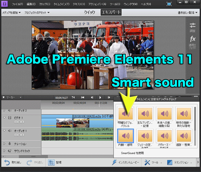
Task: Open the テキスト(X) menu
Action: pos(79,4)
